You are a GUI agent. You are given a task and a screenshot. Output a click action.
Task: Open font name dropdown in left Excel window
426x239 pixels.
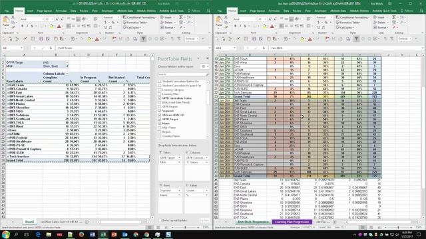43,19
